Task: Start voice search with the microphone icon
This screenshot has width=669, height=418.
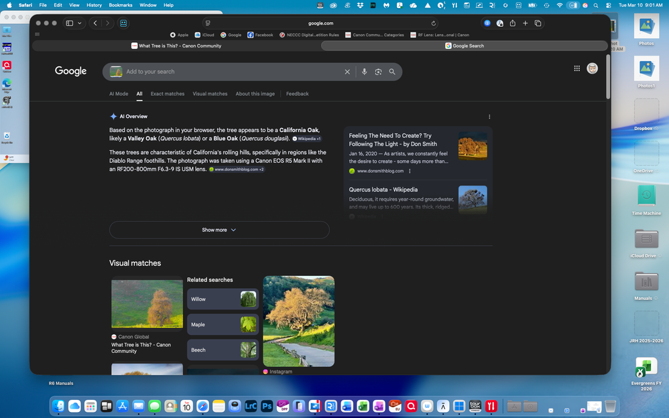Action: (x=365, y=72)
